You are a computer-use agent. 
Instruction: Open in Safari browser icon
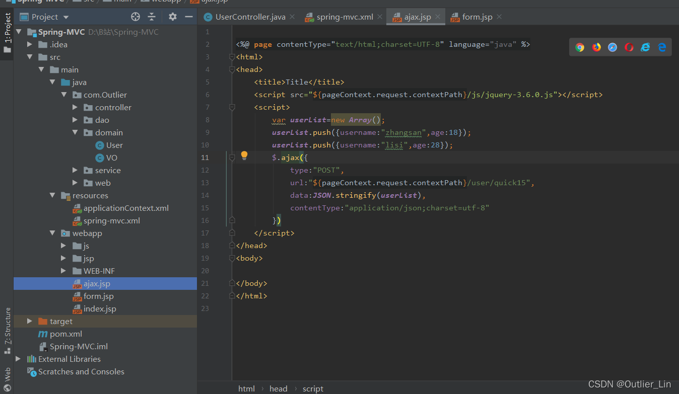point(613,47)
